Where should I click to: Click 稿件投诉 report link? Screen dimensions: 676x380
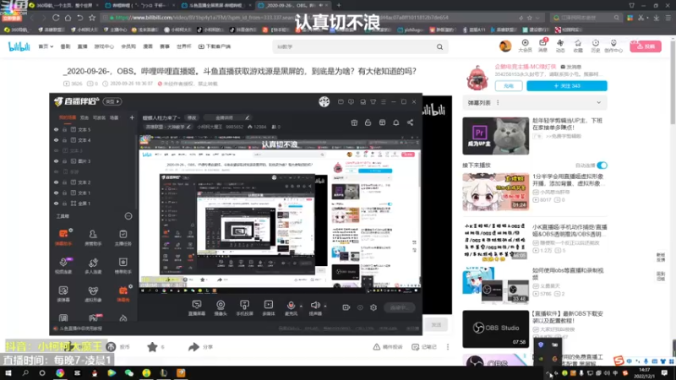tap(388, 347)
